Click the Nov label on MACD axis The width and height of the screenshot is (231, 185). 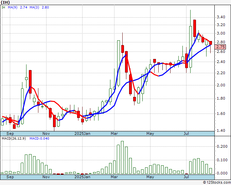click(46, 177)
